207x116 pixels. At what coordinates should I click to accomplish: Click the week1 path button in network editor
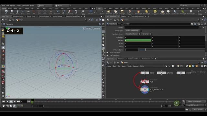tap(125, 62)
